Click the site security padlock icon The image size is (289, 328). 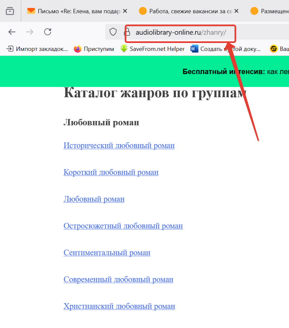[x=127, y=32]
